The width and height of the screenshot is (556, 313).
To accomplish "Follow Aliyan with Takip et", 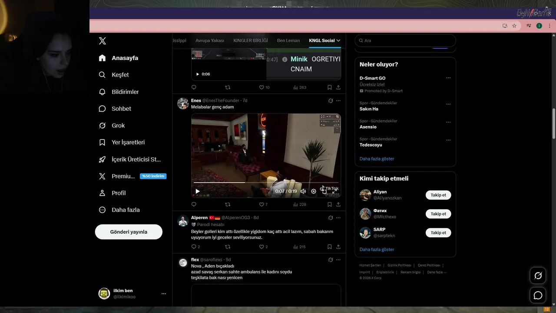I will pos(438,195).
